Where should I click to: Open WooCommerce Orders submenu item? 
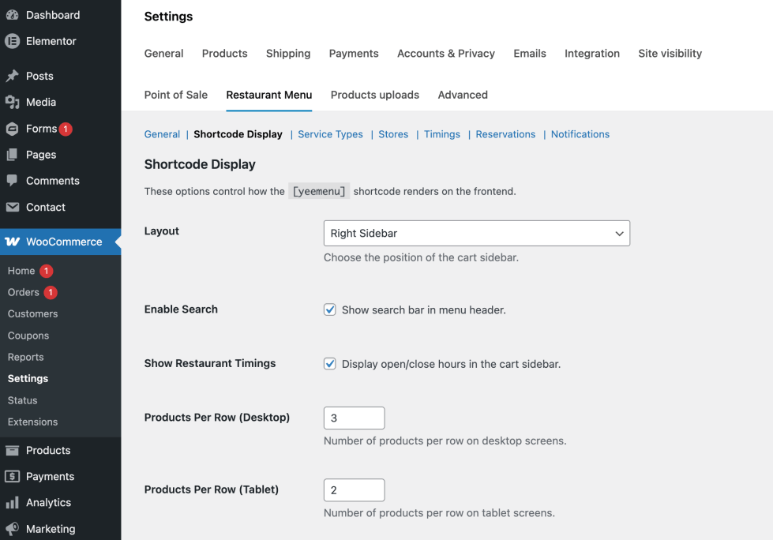click(24, 292)
